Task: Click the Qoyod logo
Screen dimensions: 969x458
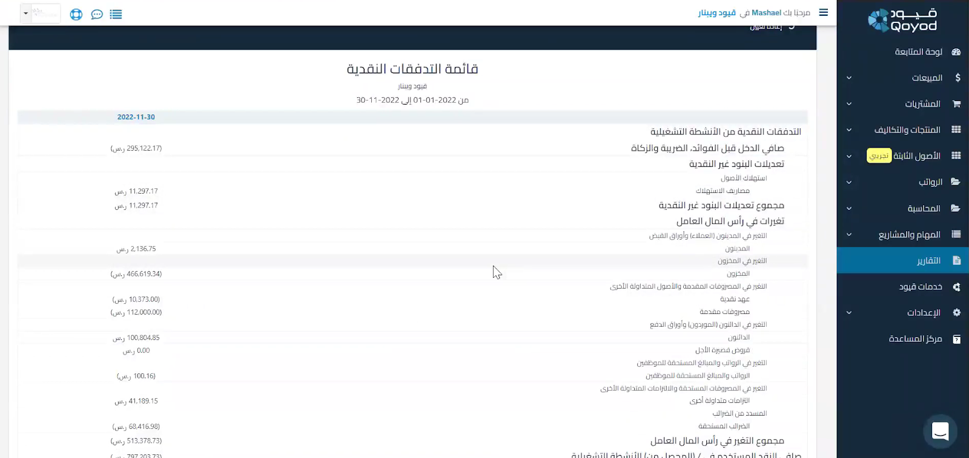Action: click(902, 21)
